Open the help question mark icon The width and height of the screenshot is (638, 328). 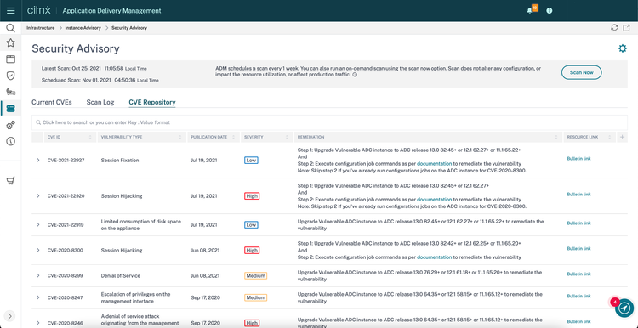[x=550, y=11]
